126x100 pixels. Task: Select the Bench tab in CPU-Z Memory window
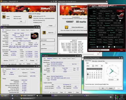click(28, 69)
